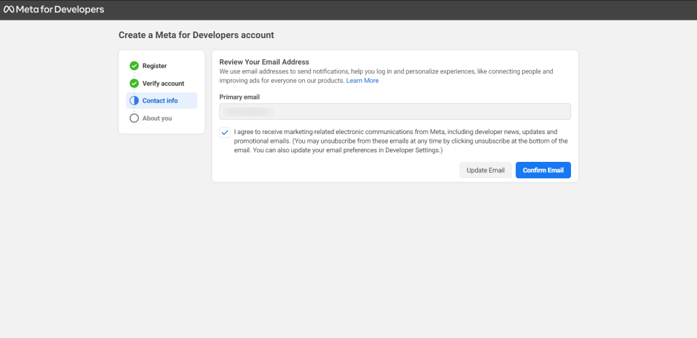Click the Confirm Email button

tap(543, 170)
